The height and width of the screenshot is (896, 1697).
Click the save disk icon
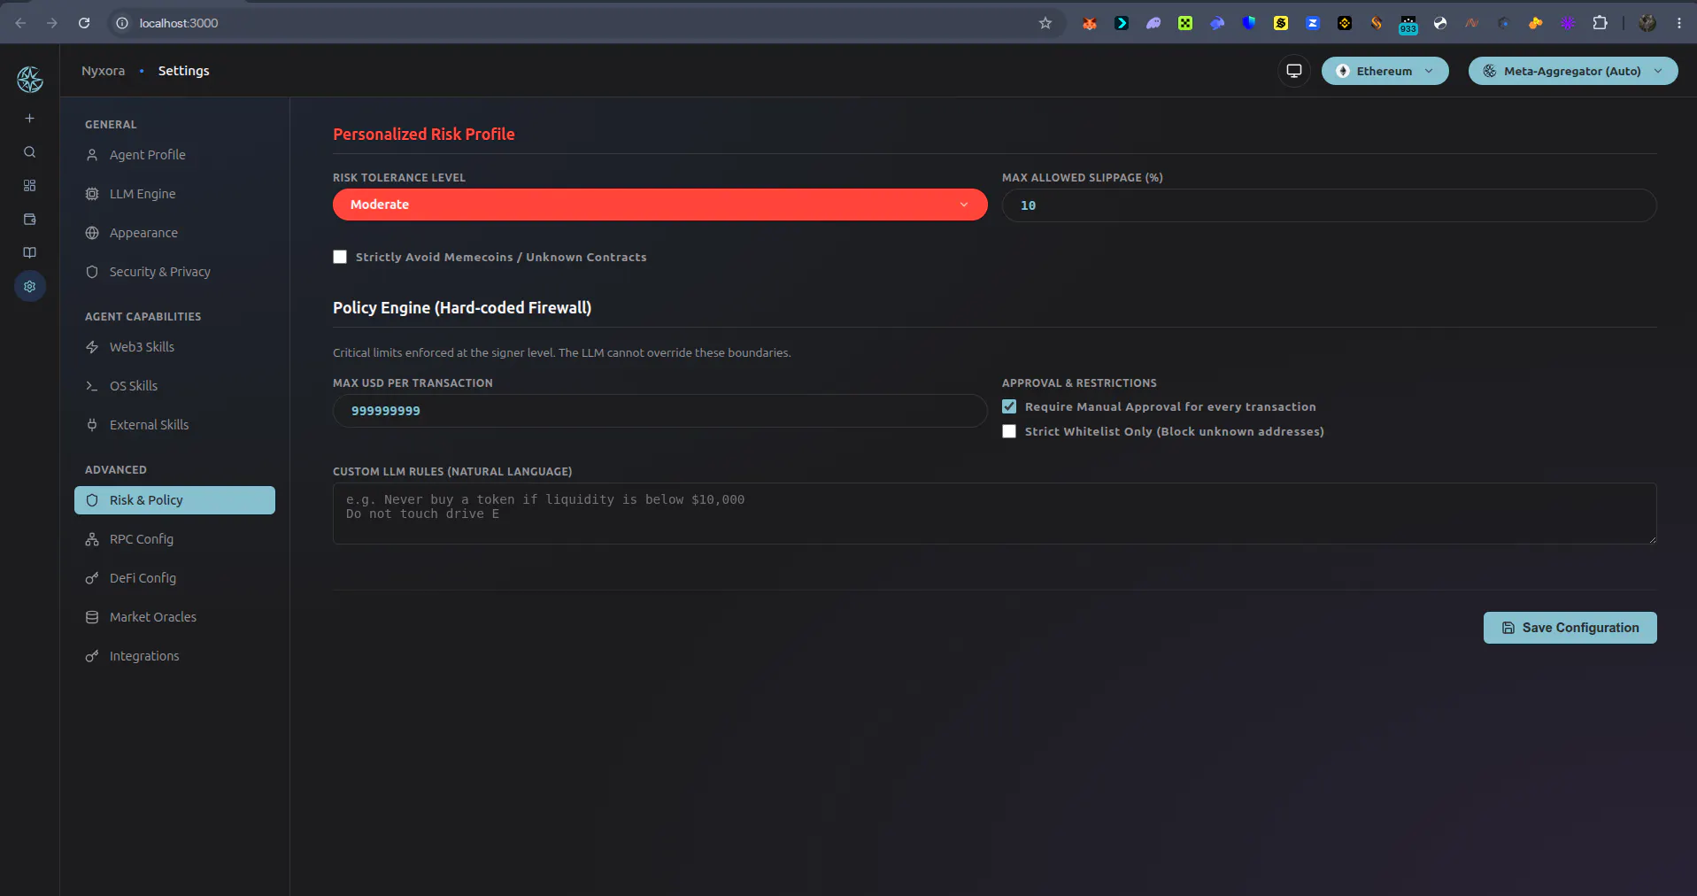coord(1508,628)
